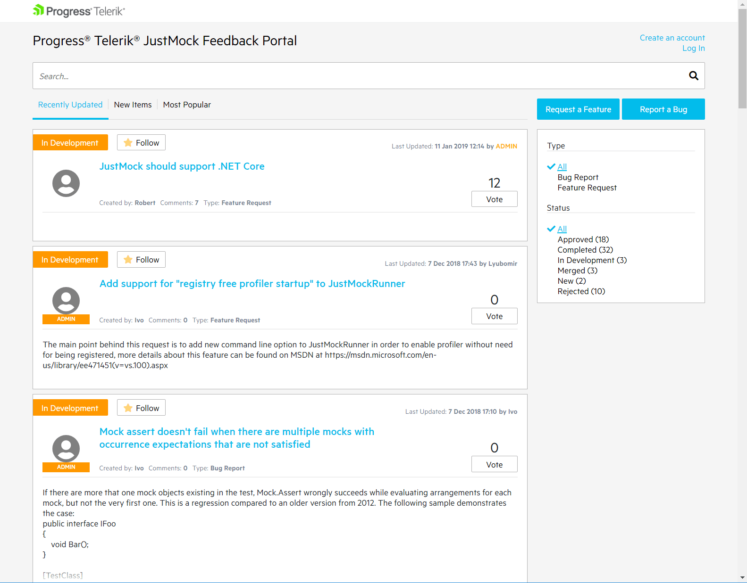
Task: Click avatar on Mock assert bug item
Action: click(66, 448)
